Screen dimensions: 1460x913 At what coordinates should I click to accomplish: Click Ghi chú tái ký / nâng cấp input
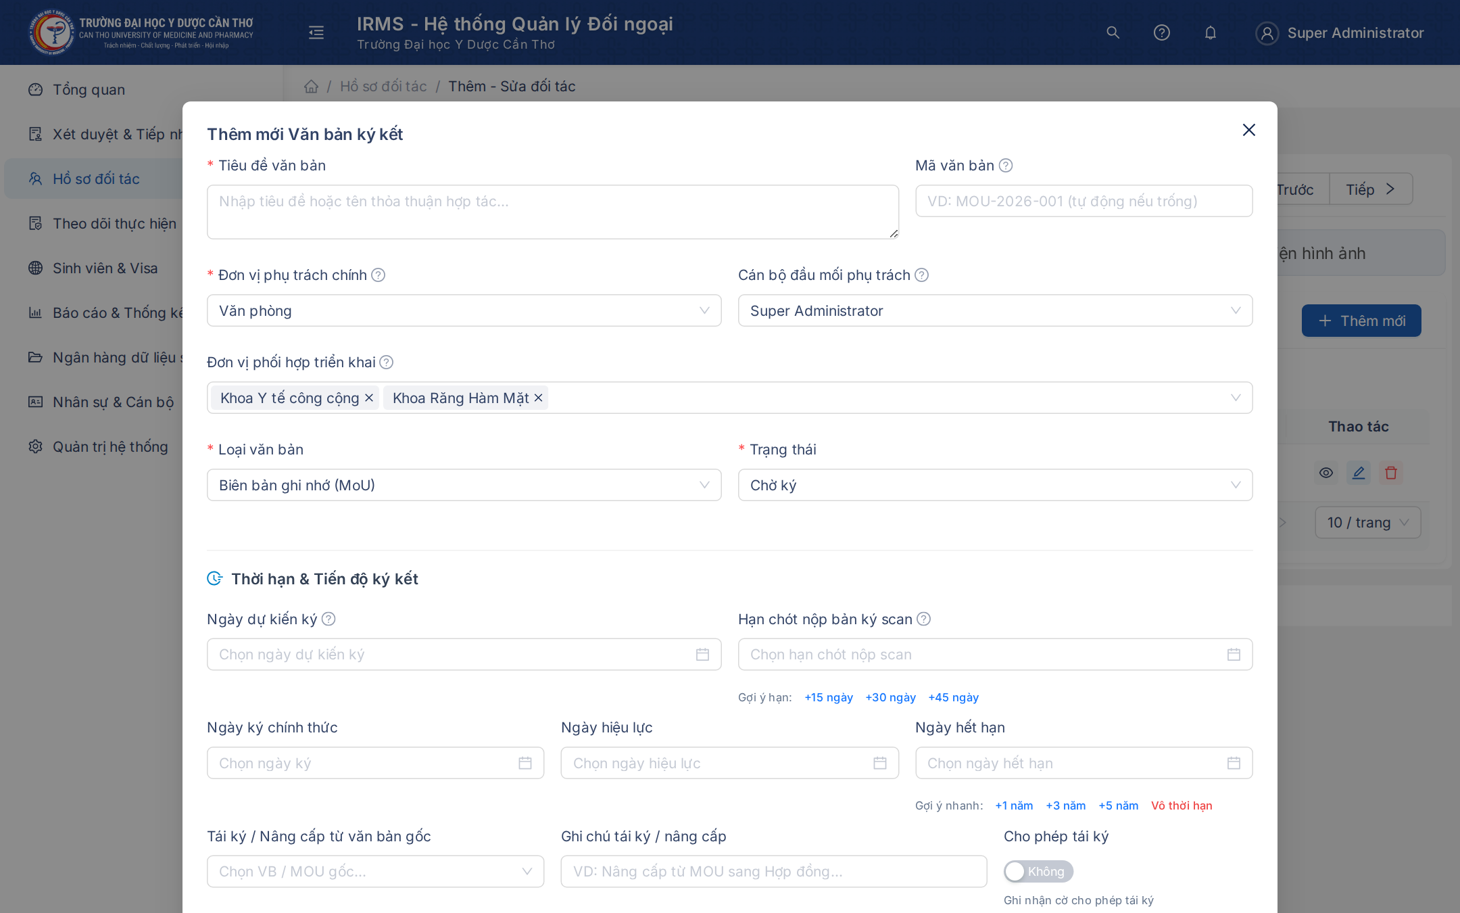(x=773, y=871)
